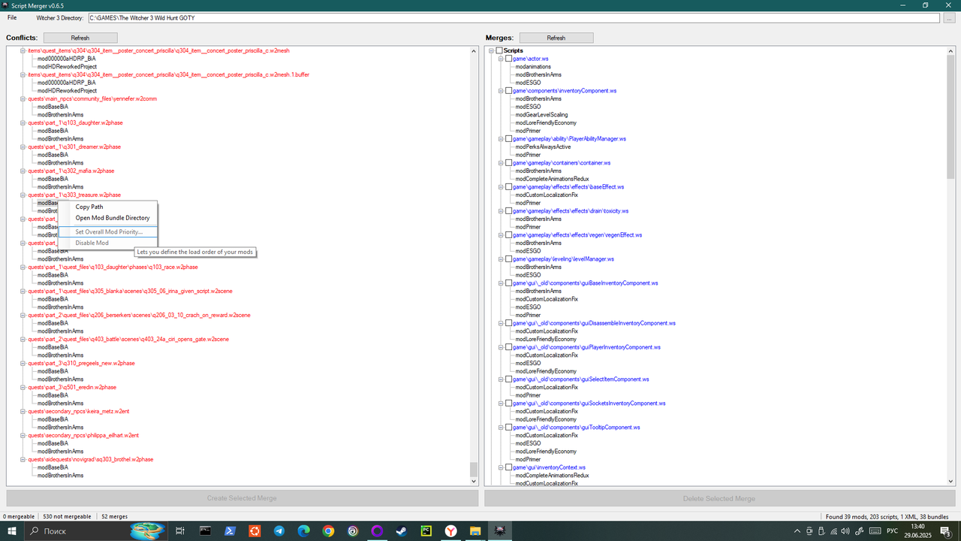The width and height of the screenshot is (961, 541).
Task: Click the Witcher 3 Directory path field
Action: (x=515, y=17)
